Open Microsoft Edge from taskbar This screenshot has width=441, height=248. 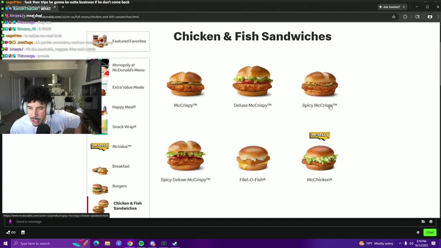coord(96,244)
